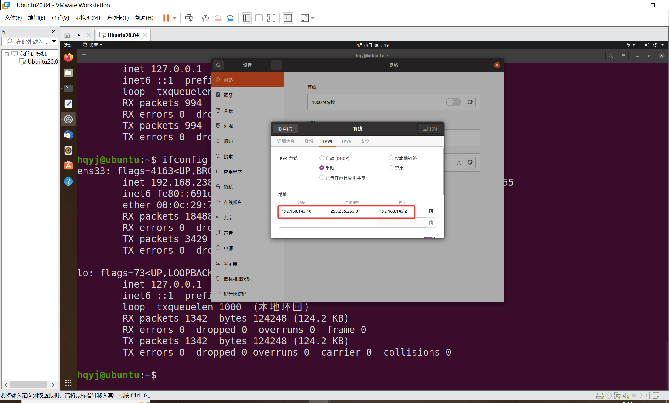Open the stretch guest display dropdown
The height and width of the screenshot is (403, 669).
click(312, 18)
